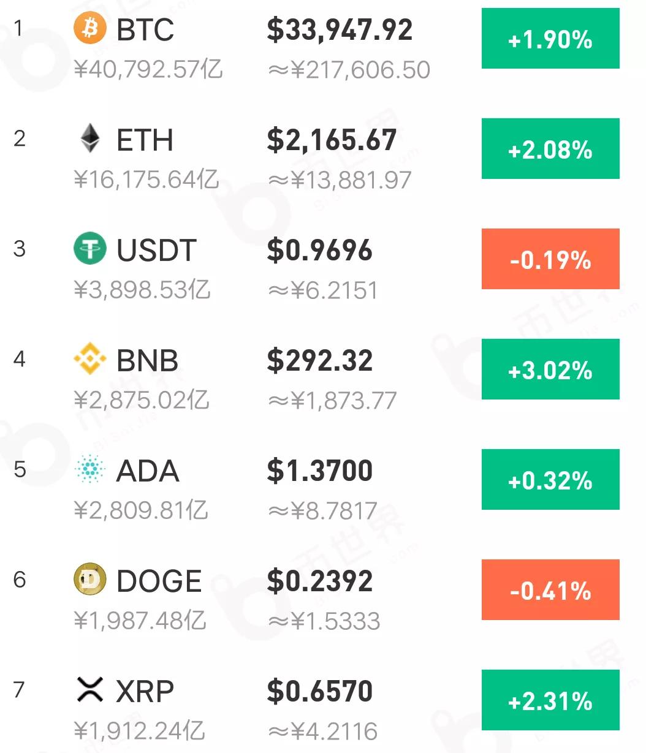Tap the ETH +2.08% change badge
The width and height of the screenshot is (646, 753).
550,149
